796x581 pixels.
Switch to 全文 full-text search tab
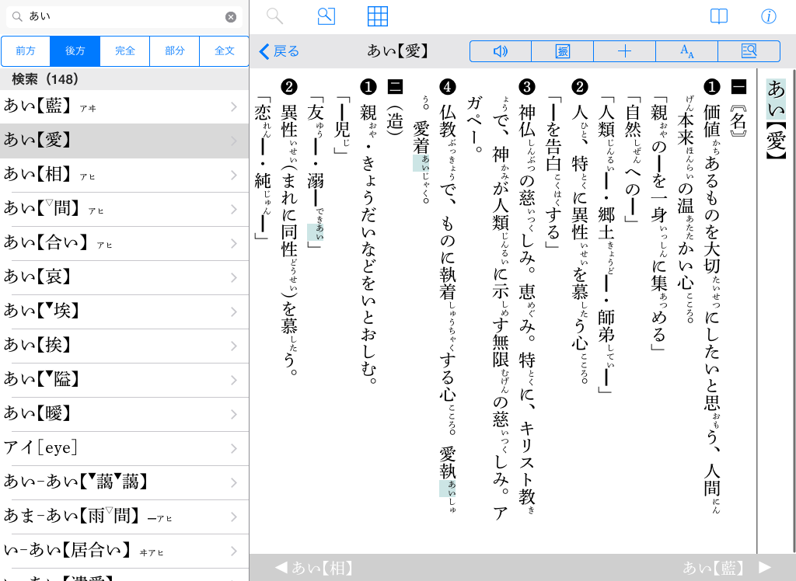point(225,50)
